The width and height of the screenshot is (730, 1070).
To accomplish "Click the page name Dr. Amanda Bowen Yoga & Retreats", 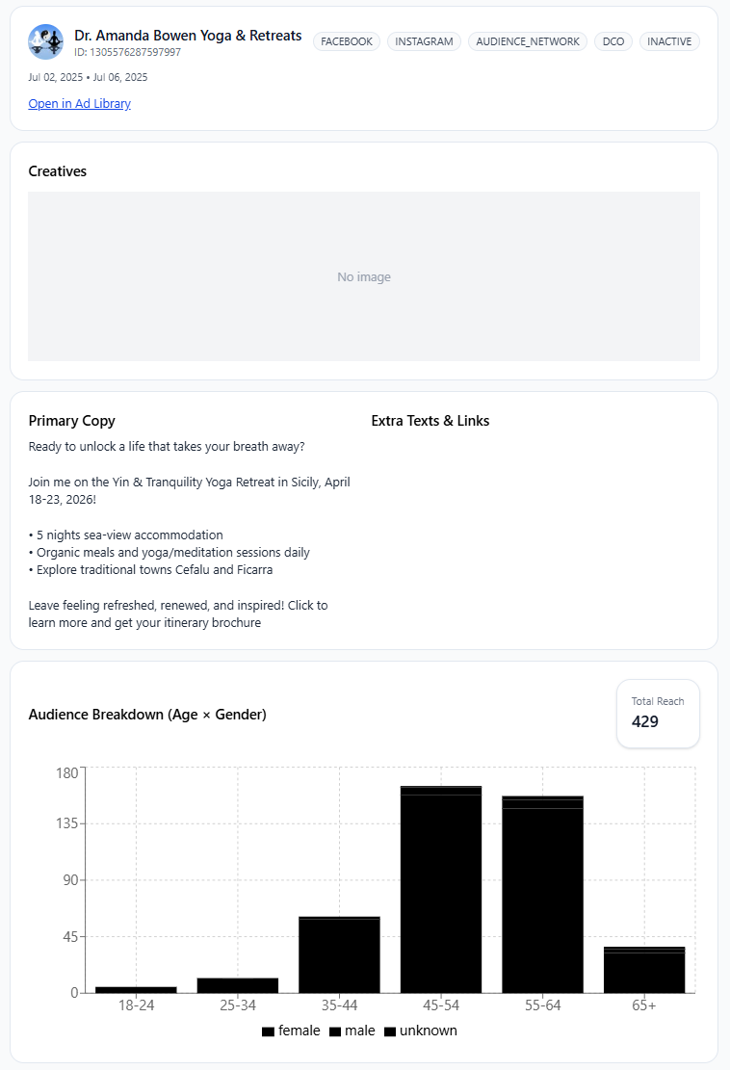I will click(x=188, y=36).
